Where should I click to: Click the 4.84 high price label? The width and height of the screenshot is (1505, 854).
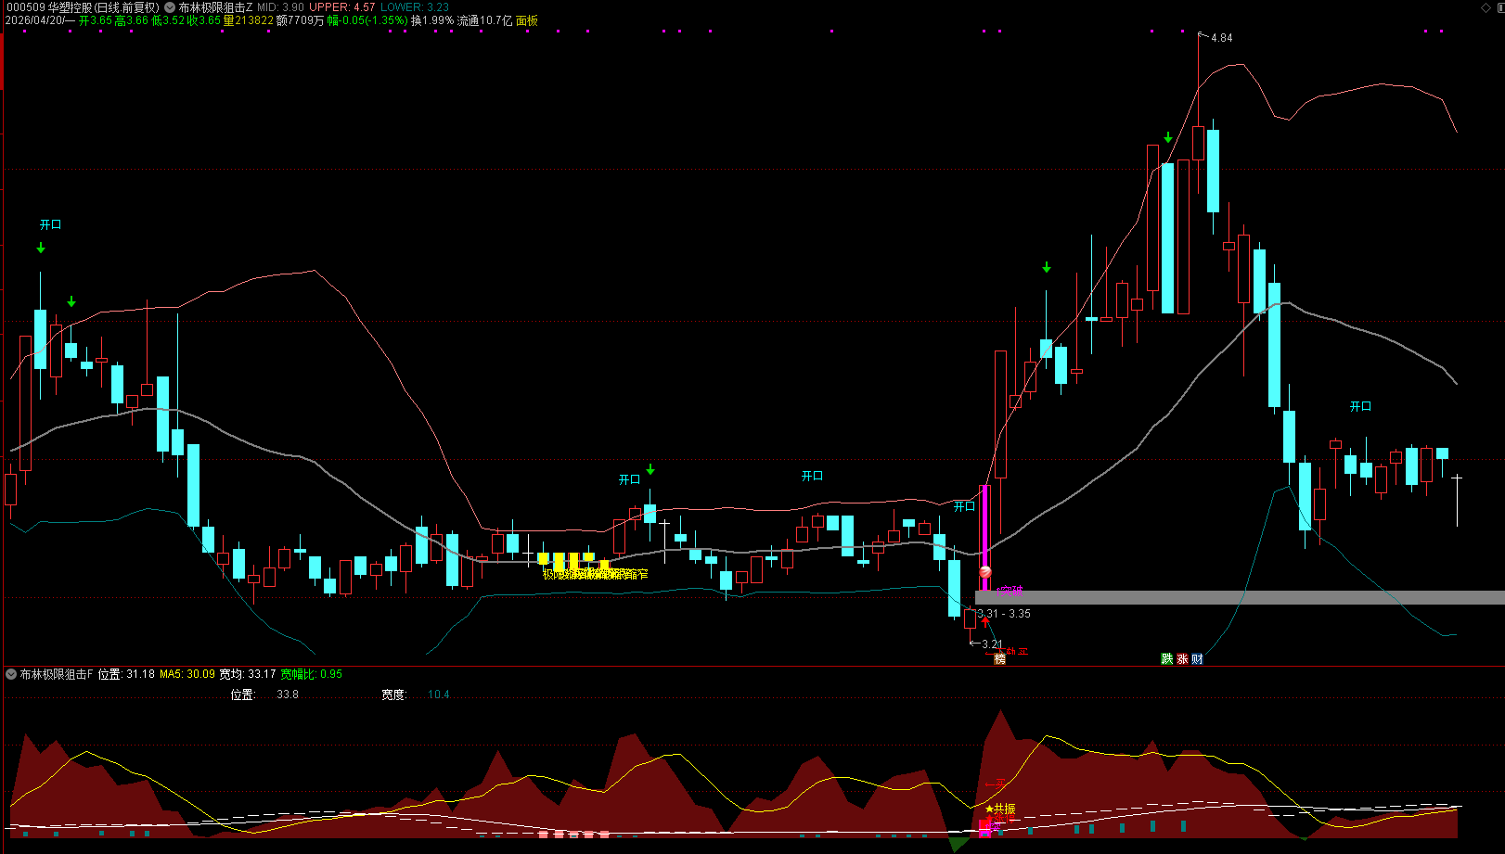[x=1221, y=38]
